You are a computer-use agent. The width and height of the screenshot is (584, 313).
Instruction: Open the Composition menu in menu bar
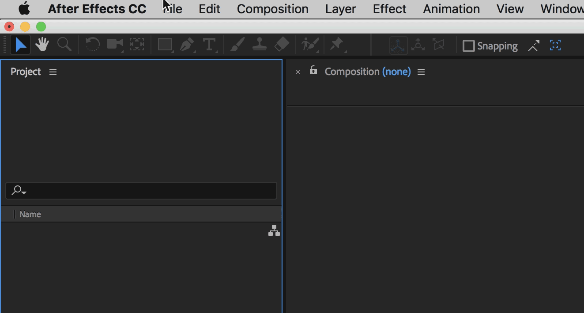273,9
